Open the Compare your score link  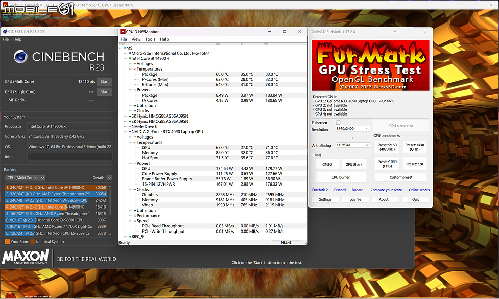point(386,190)
